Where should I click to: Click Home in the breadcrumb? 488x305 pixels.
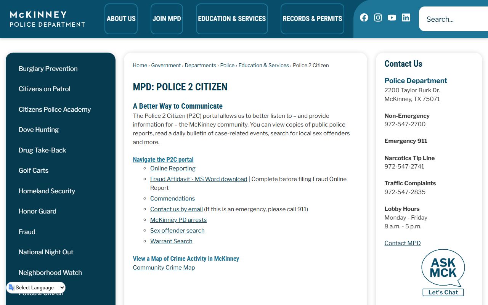click(x=140, y=65)
